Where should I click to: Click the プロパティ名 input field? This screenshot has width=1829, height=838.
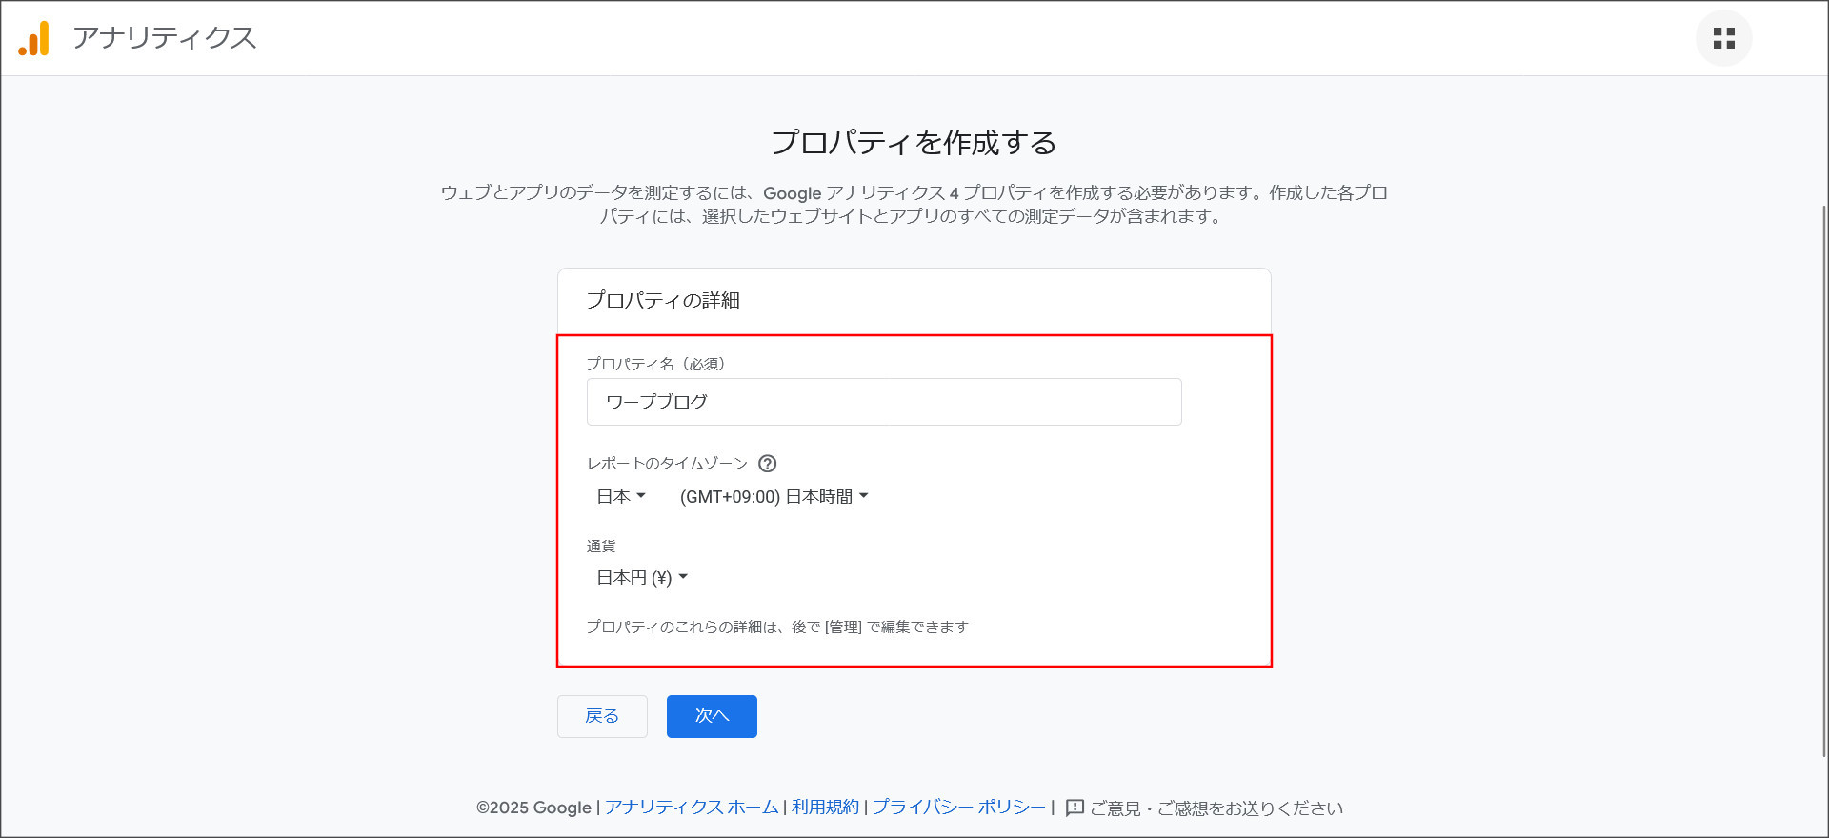[x=884, y=402]
